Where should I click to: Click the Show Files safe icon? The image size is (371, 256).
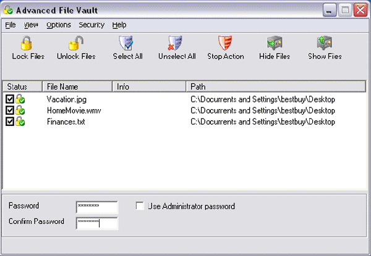pyautogui.click(x=325, y=43)
